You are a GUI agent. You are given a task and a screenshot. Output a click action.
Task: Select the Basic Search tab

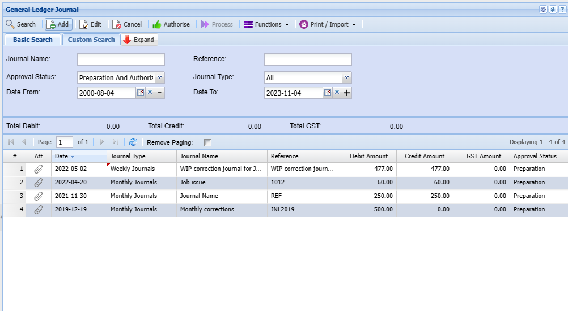coord(33,40)
